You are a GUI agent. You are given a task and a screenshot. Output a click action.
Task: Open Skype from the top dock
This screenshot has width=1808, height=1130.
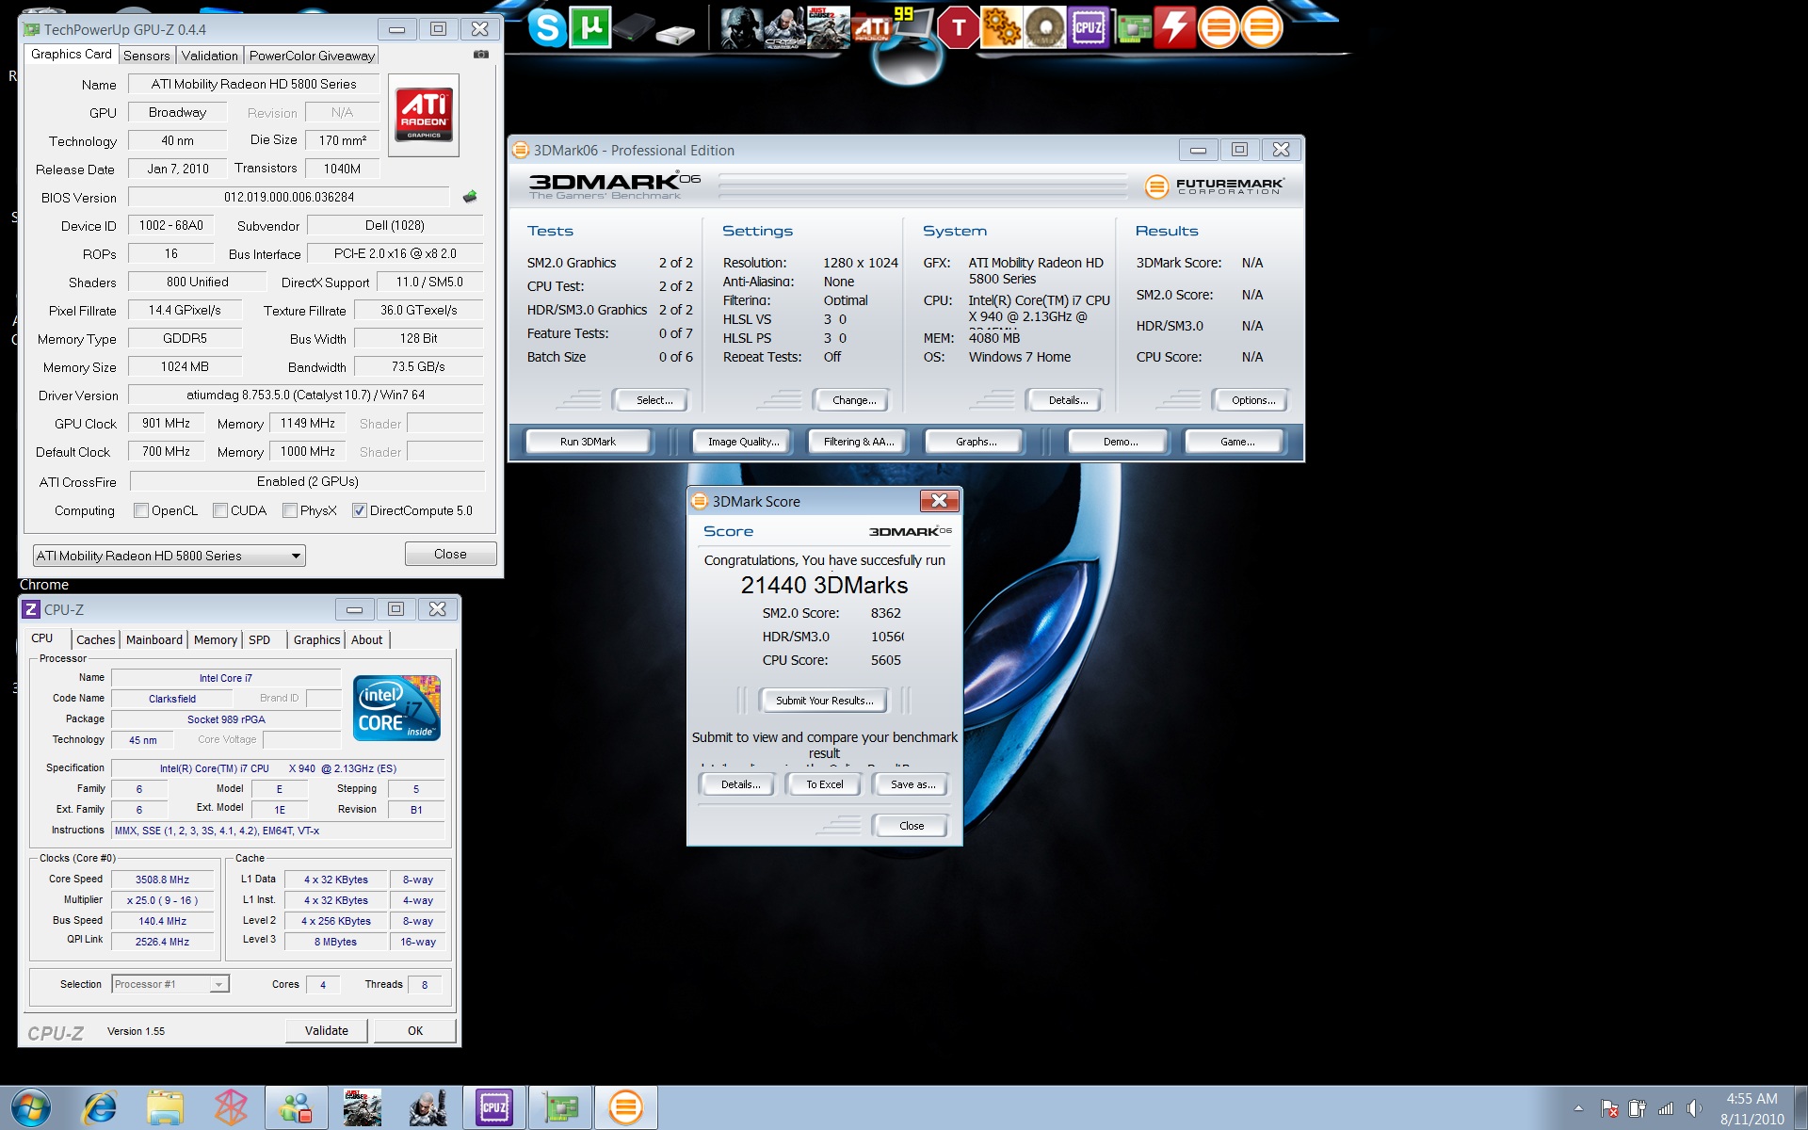(546, 27)
